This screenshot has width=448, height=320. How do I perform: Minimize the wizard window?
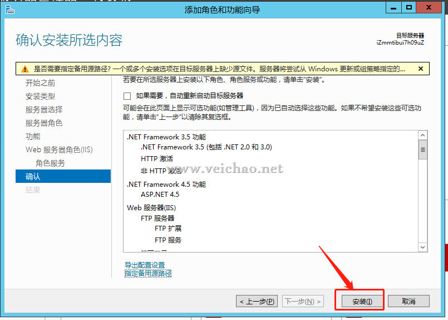click(x=393, y=8)
